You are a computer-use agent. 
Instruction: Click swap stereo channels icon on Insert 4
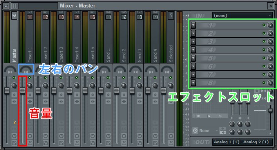pyautogui.click(x=77, y=101)
